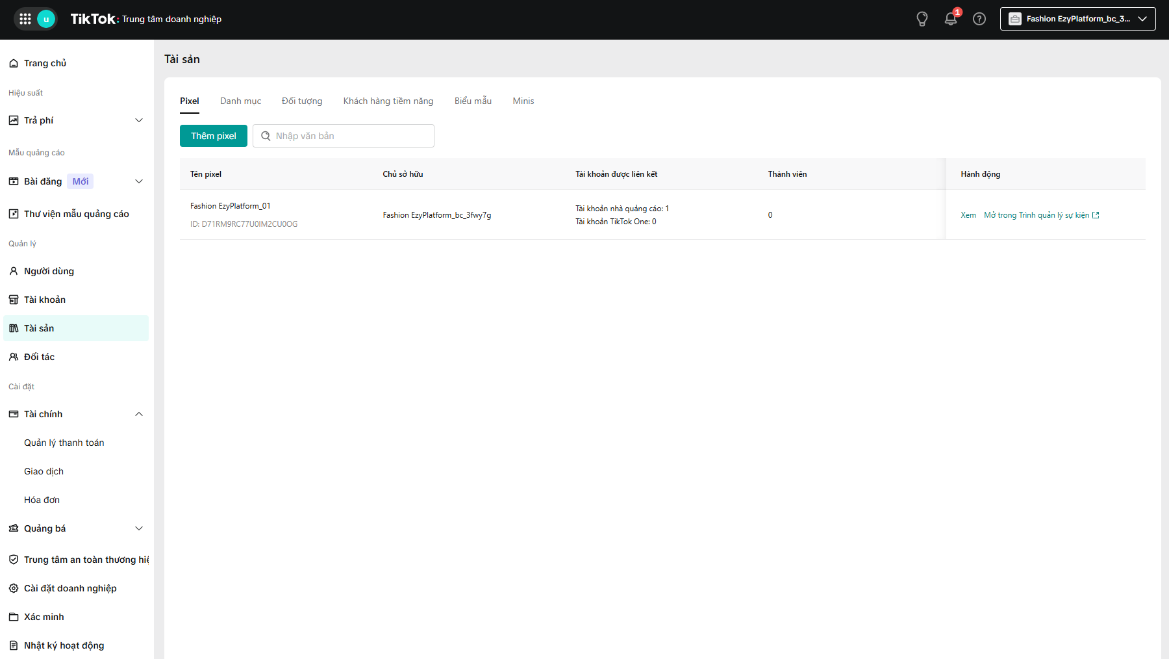Switch to the Minis tab

pyautogui.click(x=523, y=101)
